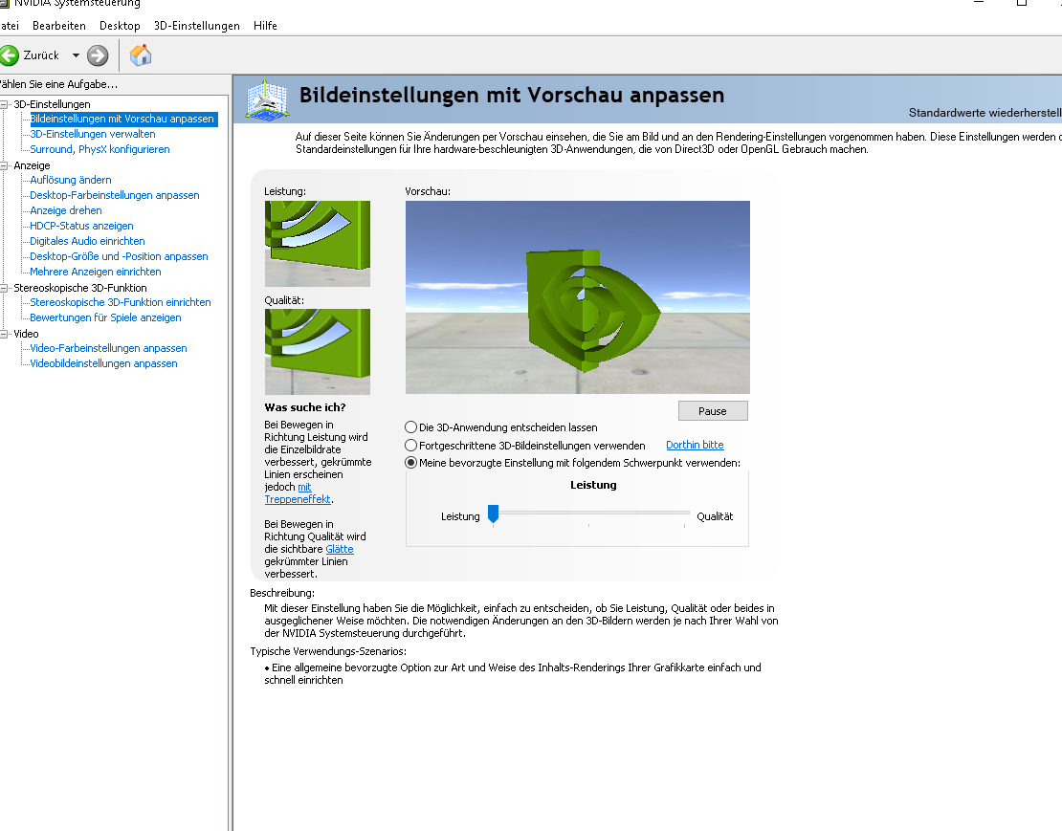This screenshot has height=831, width=1062.
Task: Open Stereoskopische 3D-Funktion einrichten
Action: [120, 302]
